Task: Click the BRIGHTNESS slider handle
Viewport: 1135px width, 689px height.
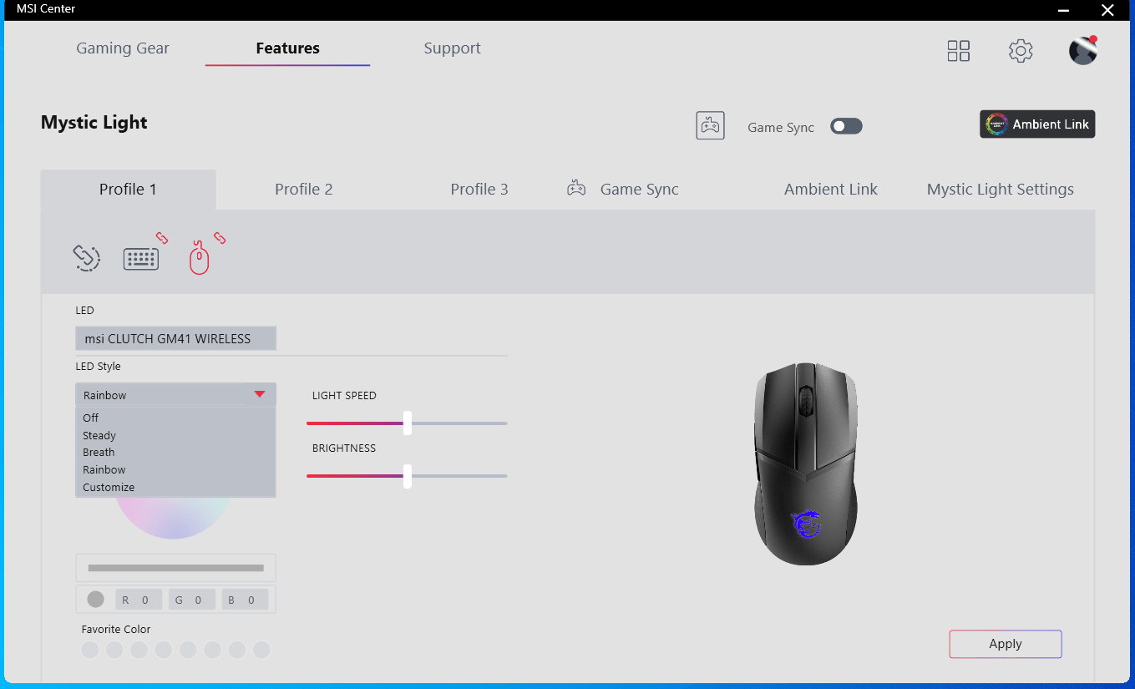Action: (x=407, y=476)
